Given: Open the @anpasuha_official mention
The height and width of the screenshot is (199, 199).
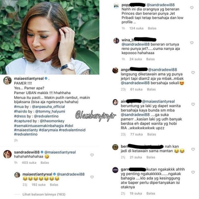Looking at the screenshot, I should pos(48,106).
